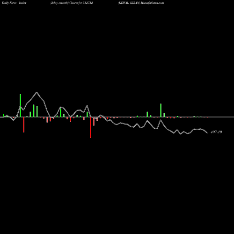Click the 497.10 value label
234x234 pixels.
click(x=216, y=132)
